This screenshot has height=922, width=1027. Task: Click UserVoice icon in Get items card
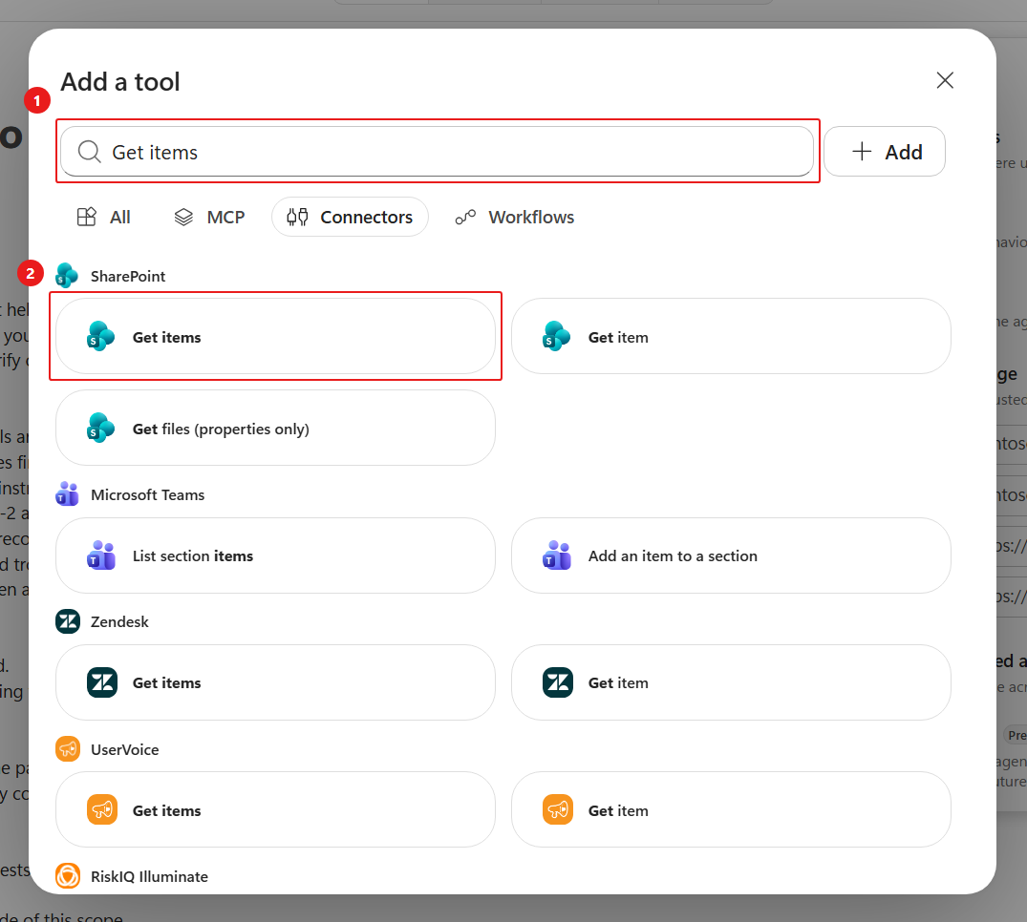point(102,809)
